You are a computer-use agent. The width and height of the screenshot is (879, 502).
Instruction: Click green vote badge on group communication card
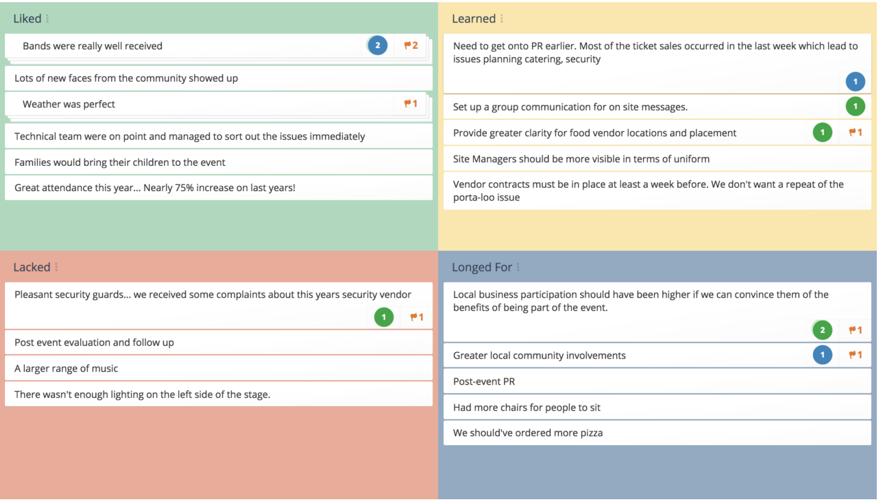coord(855,106)
